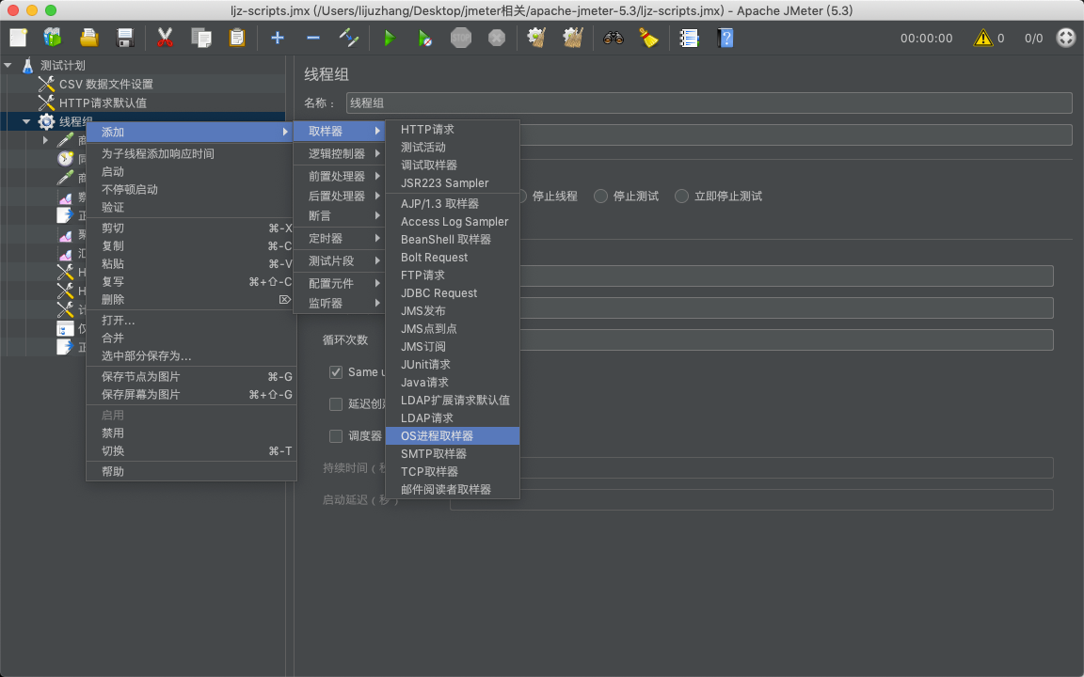The image size is (1084, 677).
Task: Choose JDBC Request sampler
Action: coord(452,293)
